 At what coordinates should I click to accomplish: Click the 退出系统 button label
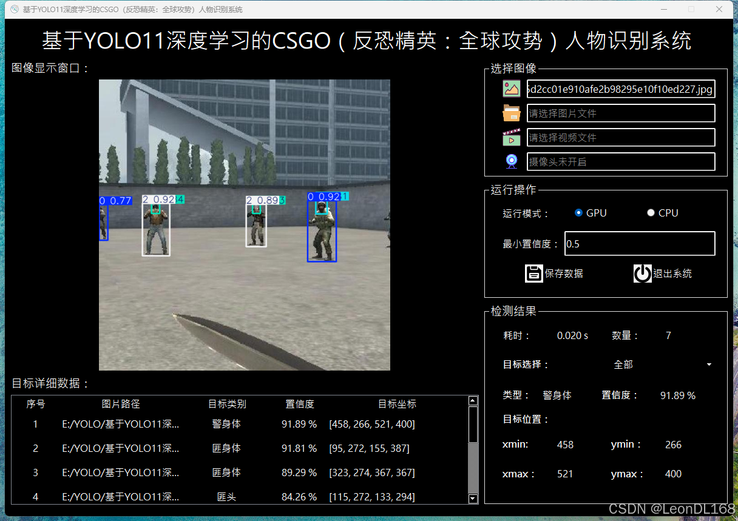pyautogui.click(x=672, y=274)
